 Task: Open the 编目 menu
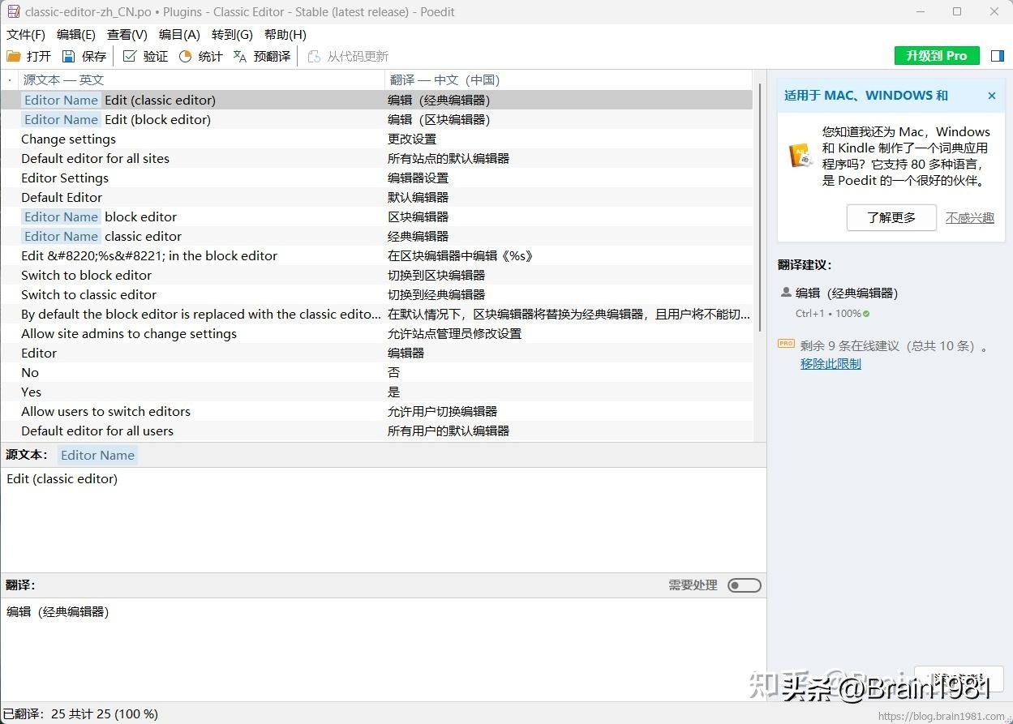pos(178,34)
